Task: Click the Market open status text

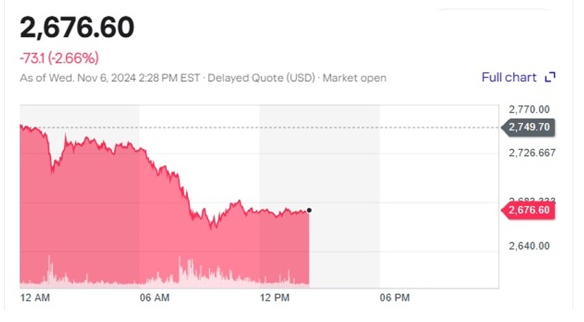Action: [355, 78]
